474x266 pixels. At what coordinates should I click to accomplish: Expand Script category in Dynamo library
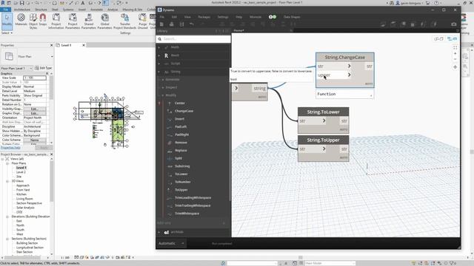159,64
